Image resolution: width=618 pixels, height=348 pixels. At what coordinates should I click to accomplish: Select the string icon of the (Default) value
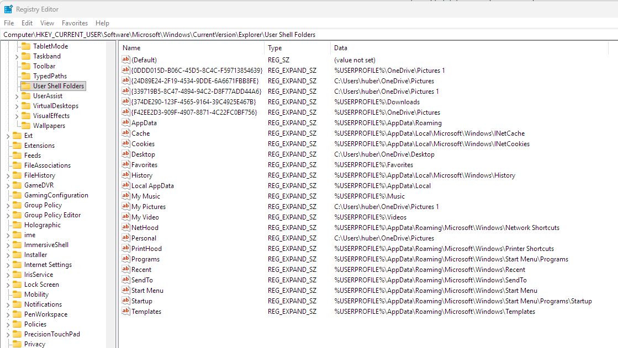pos(126,60)
